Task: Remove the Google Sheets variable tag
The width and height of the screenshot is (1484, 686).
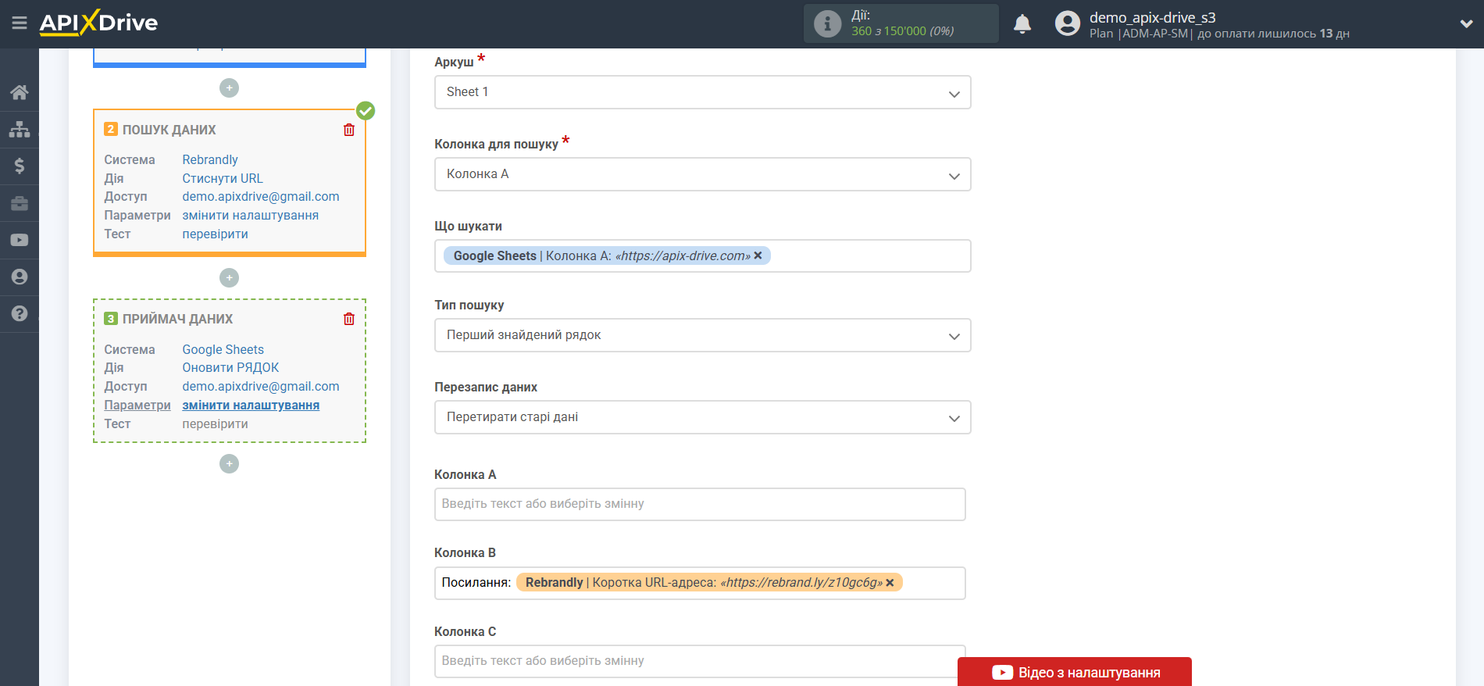Action: [758, 255]
